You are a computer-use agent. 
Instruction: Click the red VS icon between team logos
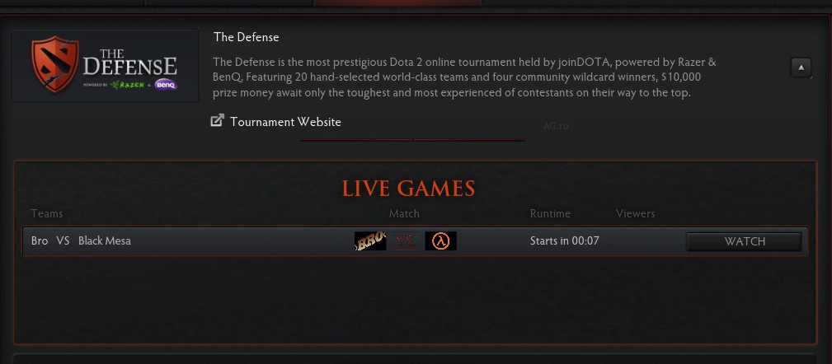[x=406, y=241]
